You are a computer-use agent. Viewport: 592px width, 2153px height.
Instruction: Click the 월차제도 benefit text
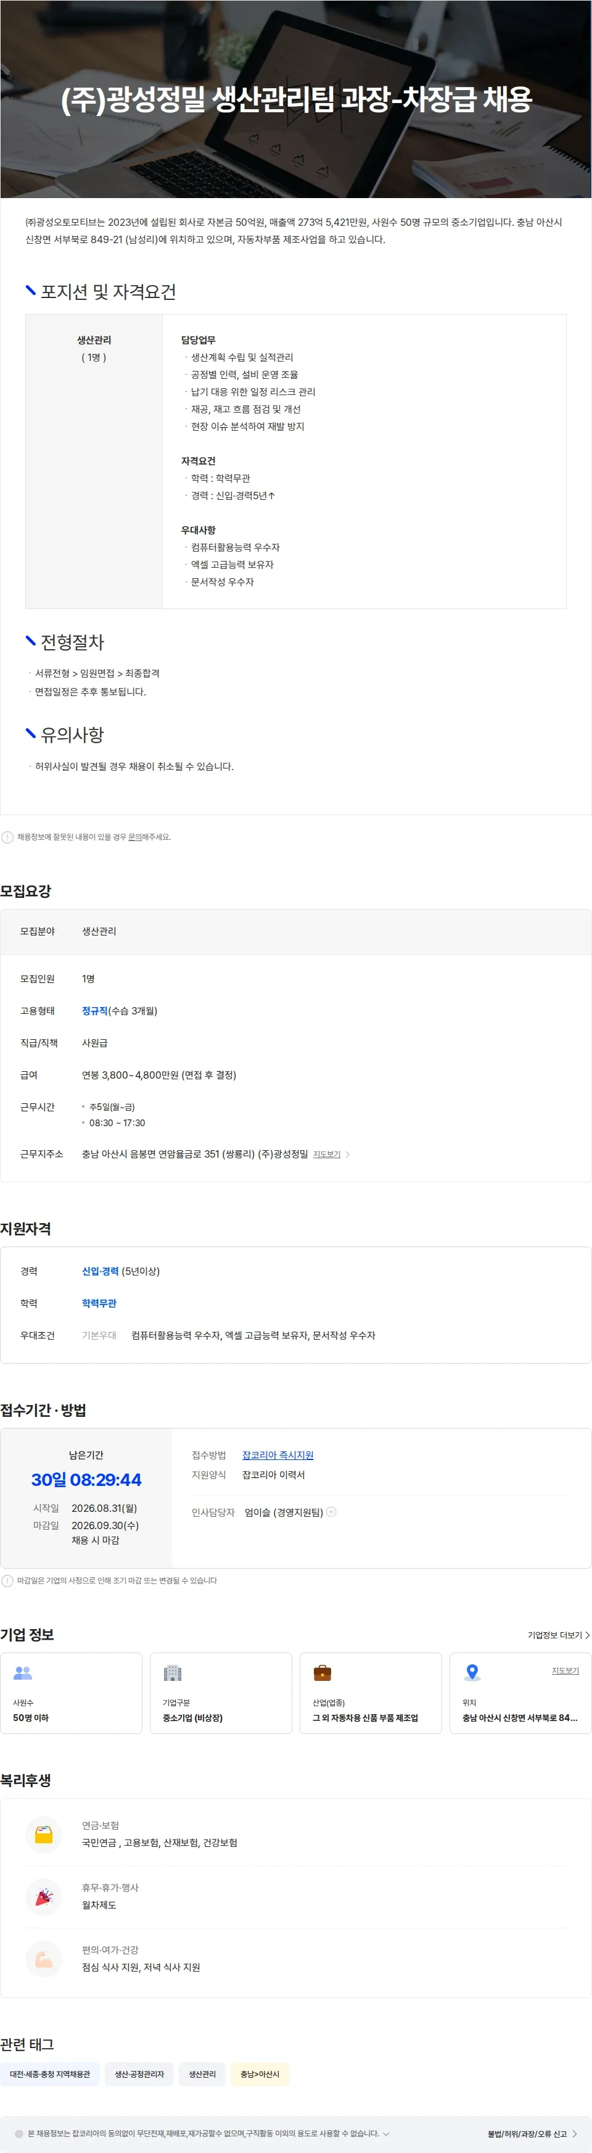point(99,1905)
